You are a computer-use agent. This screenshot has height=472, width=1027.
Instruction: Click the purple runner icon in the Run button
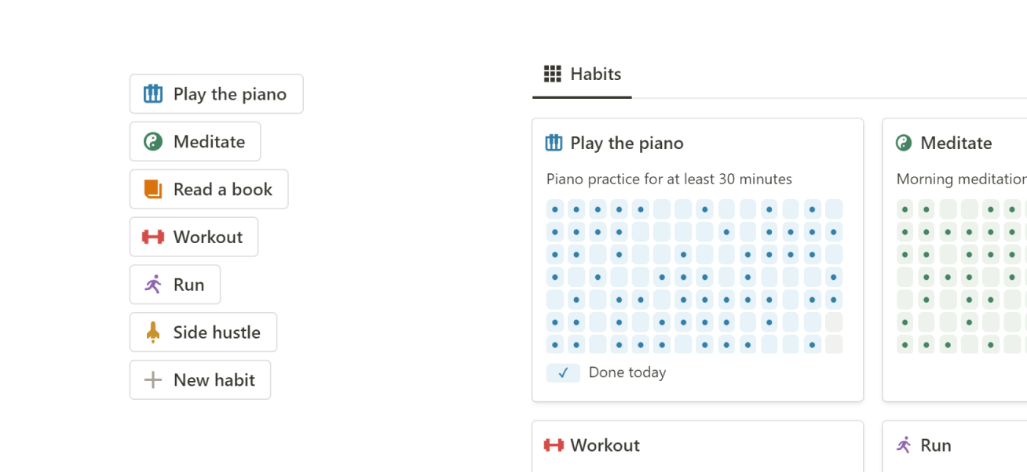[153, 285]
